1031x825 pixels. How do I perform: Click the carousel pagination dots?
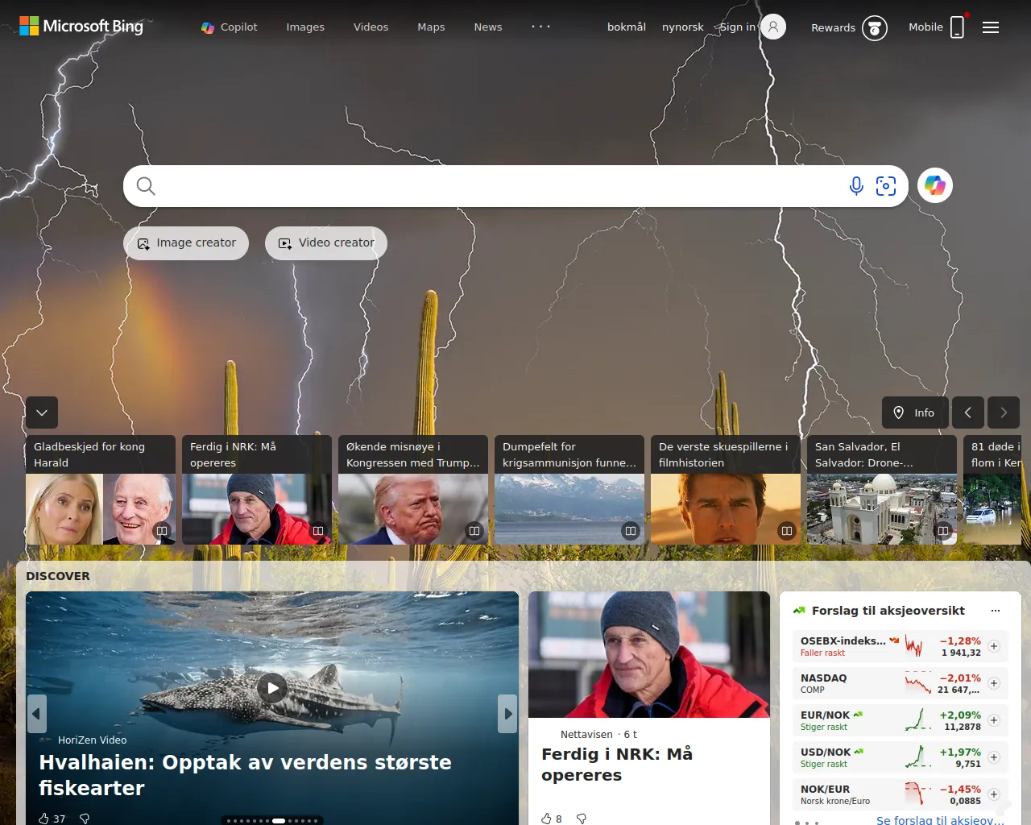coord(272,820)
